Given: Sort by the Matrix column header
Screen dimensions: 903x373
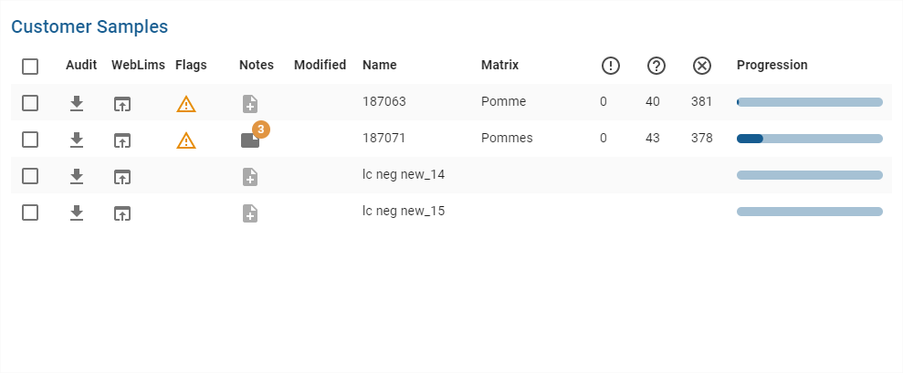Looking at the screenshot, I should point(499,65).
